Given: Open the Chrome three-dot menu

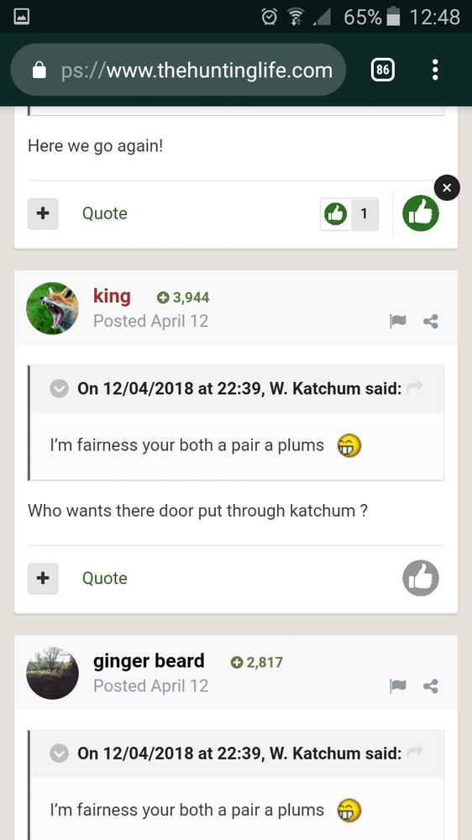Looking at the screenshot, I should pos(435,70).
